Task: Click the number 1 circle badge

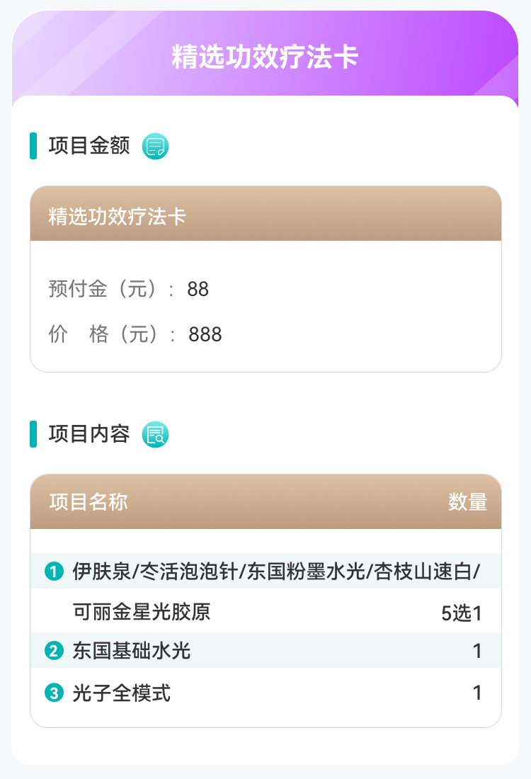Action: (54, 571)
